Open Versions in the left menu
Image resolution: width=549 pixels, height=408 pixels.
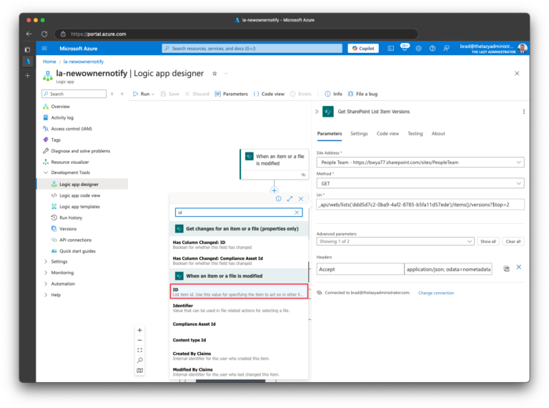point(68,229)
